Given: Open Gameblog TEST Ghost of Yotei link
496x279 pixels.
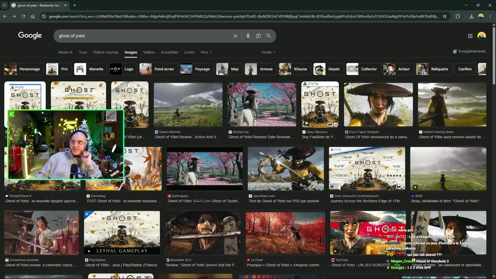Looking at the screenshot, I should pyautogui.click(x=122, y=201).
